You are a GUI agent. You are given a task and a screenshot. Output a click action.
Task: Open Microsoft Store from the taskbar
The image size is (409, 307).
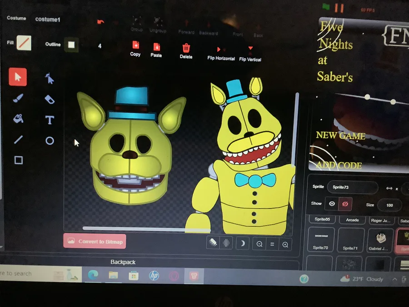(133, 276)
